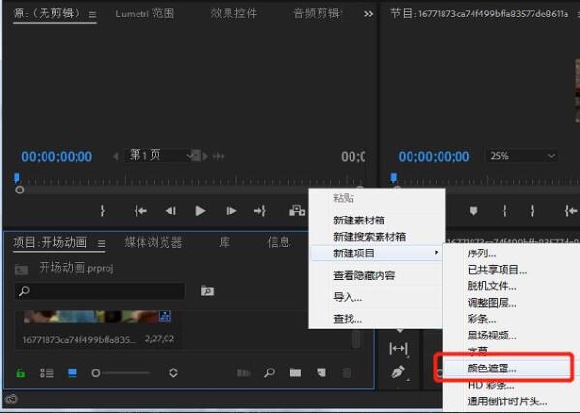Click program monitor blue playhead marker
The height and width of the screenshot is (413, 580).
[394, 178]
